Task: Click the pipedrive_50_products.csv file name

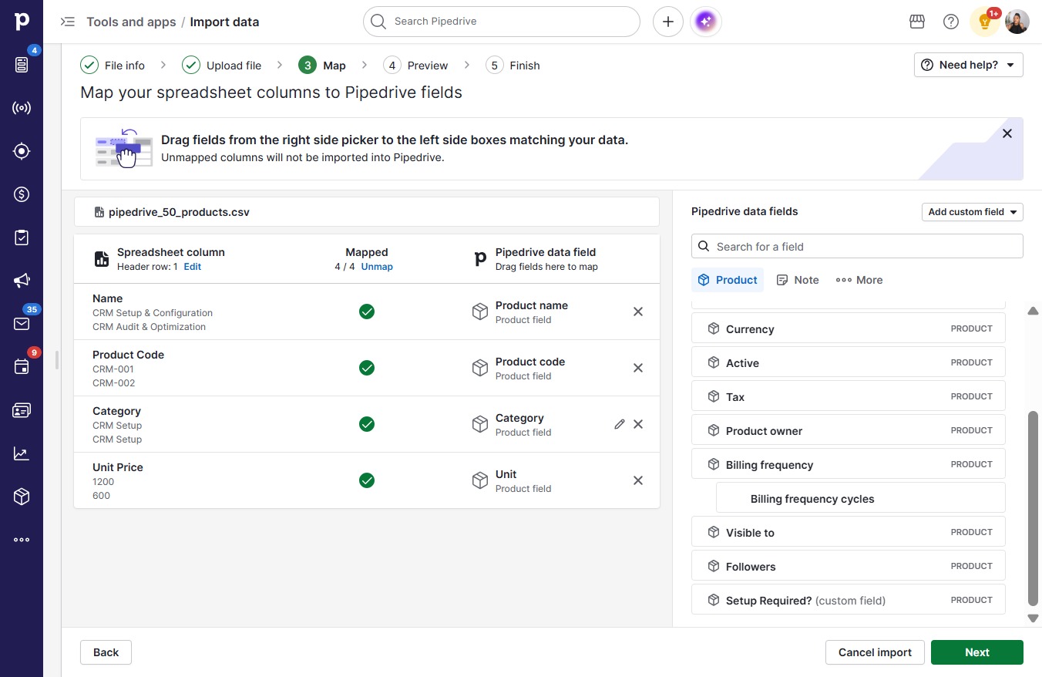Action: coord(179,212)
